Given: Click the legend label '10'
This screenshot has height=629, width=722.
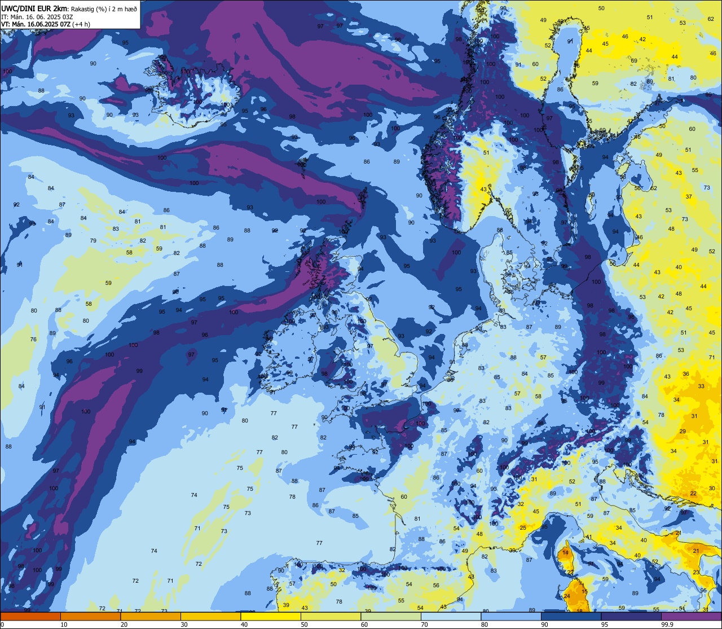Looking at the screenshot, I should tap(64, 624).
